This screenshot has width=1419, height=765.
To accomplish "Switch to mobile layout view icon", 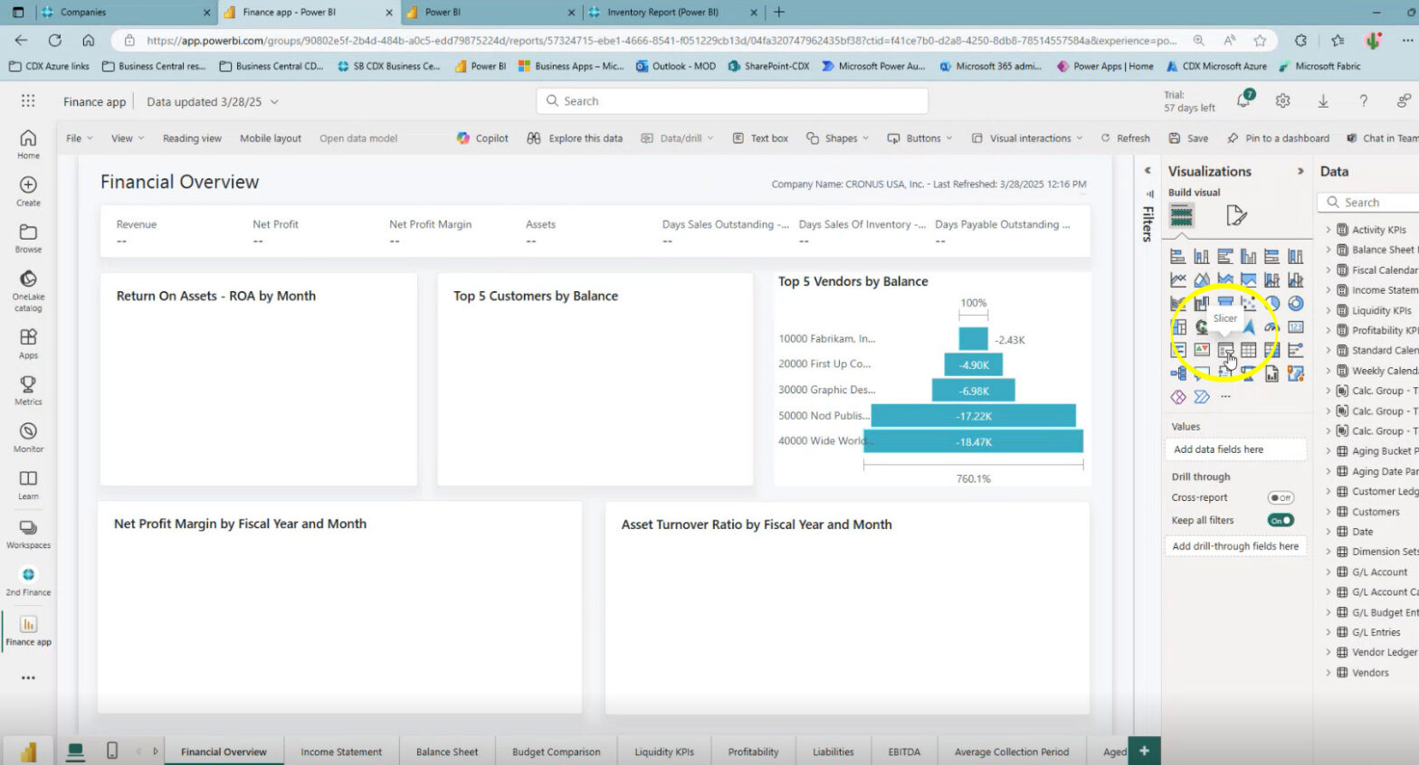I will [x=112, y=751].
